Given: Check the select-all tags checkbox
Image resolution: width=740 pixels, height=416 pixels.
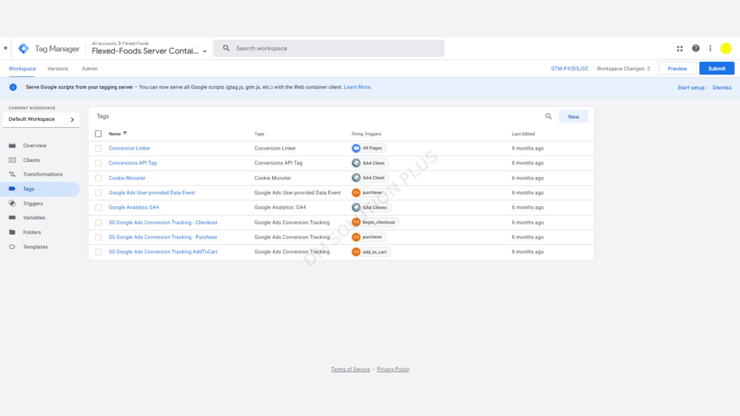Looking at the screenshot, I should click(98, 134).
